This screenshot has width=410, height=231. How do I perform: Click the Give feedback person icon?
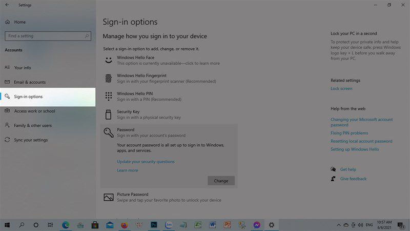[333, 179]
